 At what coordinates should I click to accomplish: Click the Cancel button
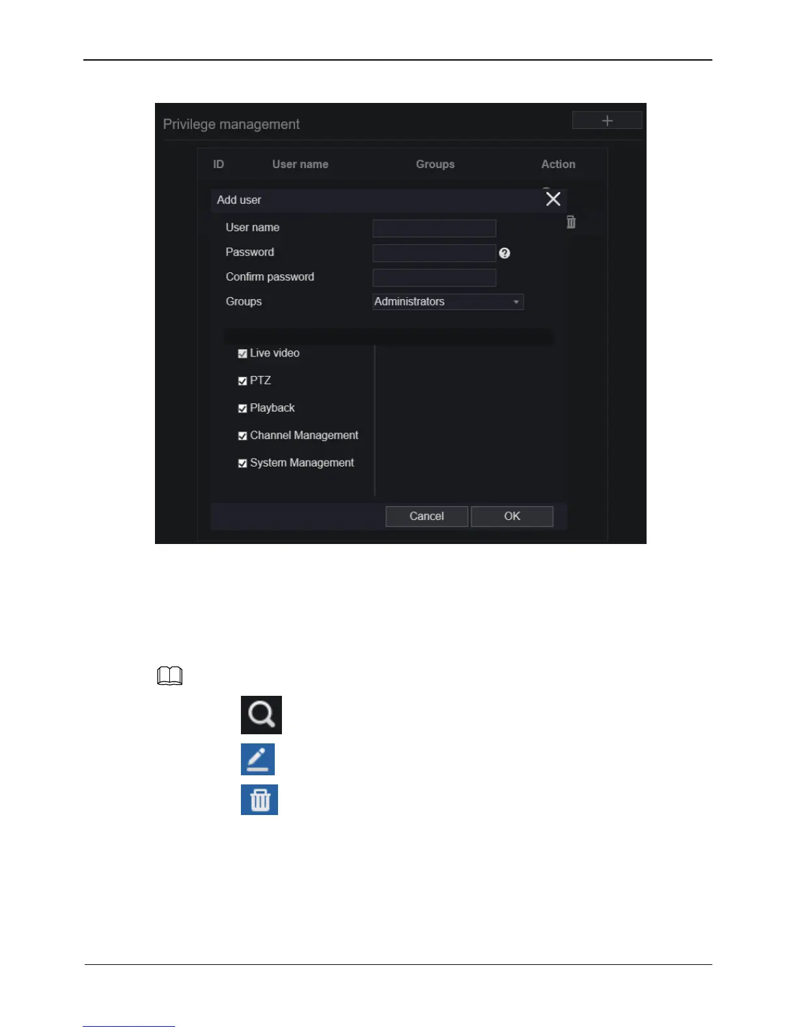point(426,516)
